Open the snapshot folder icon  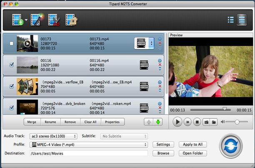pos(214,122)
